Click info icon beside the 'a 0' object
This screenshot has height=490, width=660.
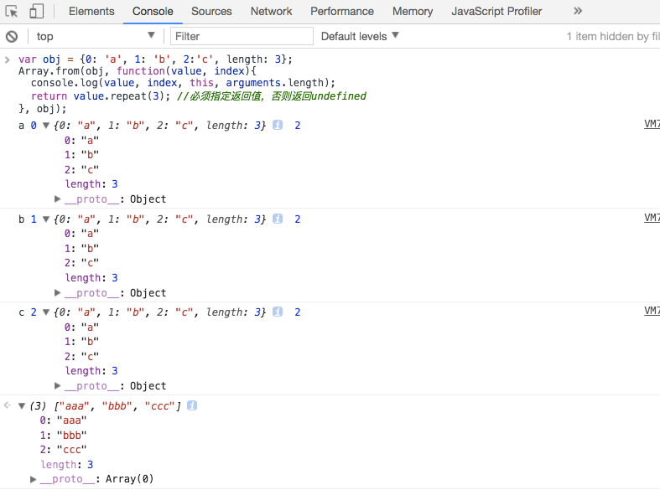tap(278, 126)
